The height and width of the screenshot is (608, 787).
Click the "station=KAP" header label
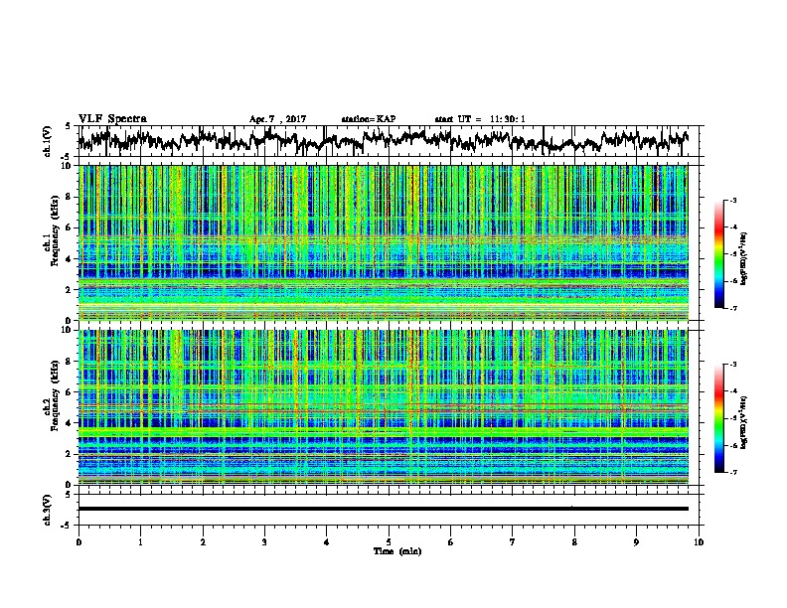pos(369,119)
